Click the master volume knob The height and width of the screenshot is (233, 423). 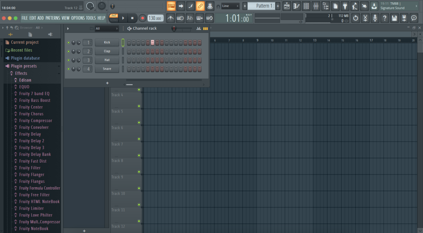coord(90,6)
